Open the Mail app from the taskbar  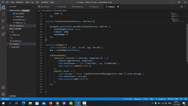tap(44, 103)
